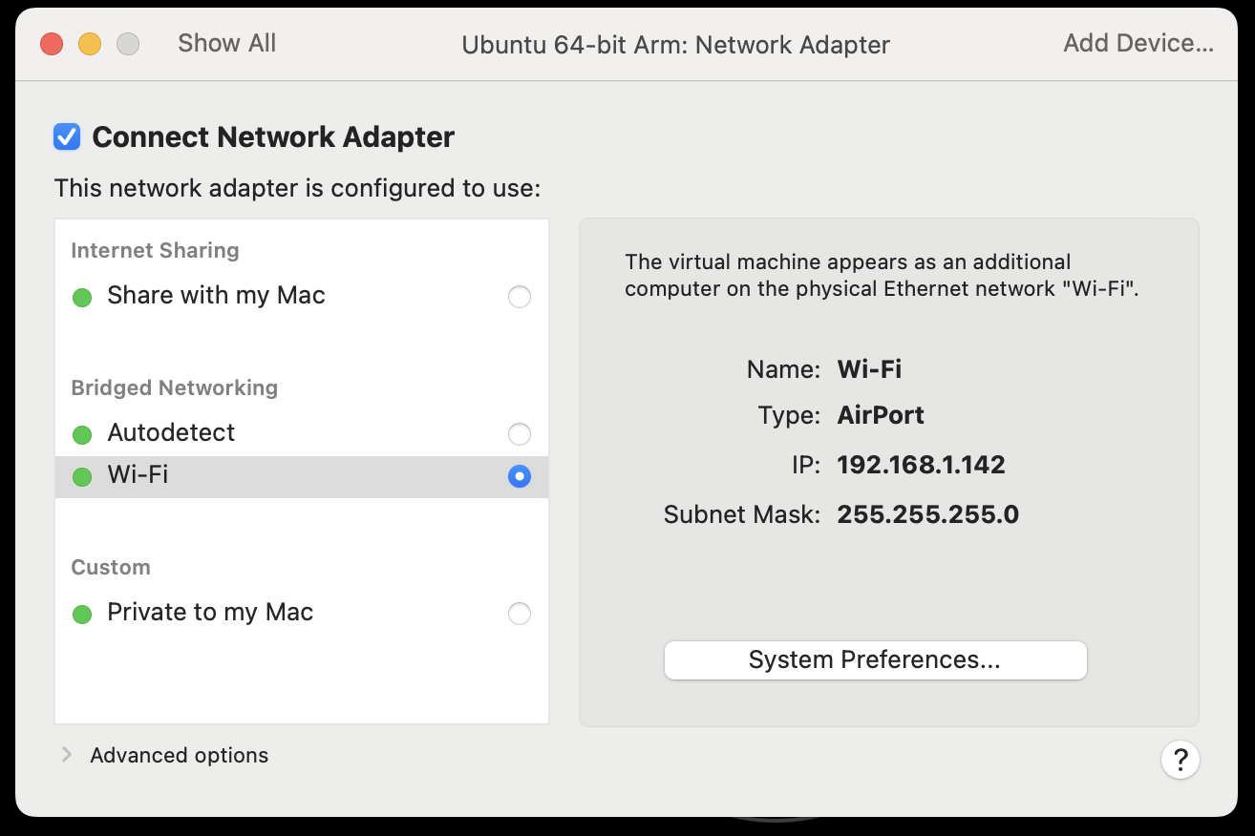Click the green status dot next to Autodetect
Viewport: 1255px width, 836px height.
[82, 435]
